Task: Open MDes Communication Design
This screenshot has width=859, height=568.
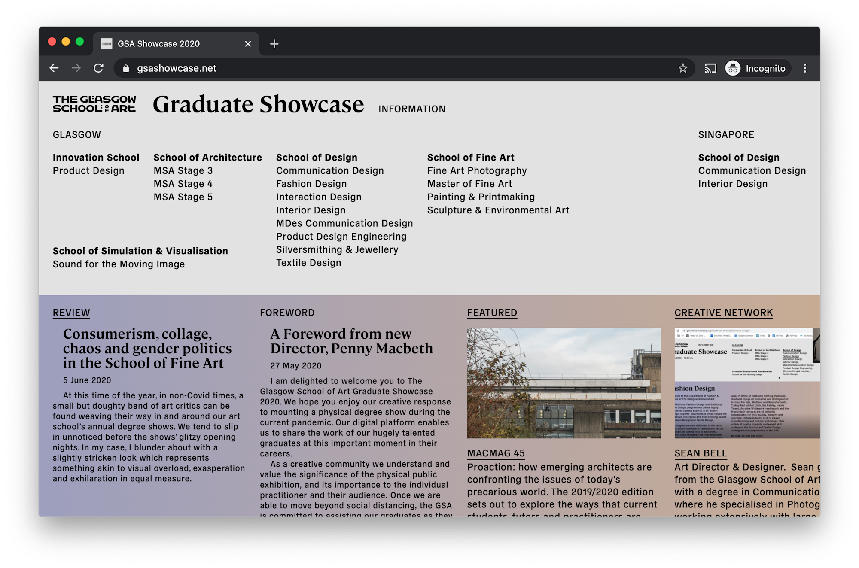Action: [x=344, y=224]
